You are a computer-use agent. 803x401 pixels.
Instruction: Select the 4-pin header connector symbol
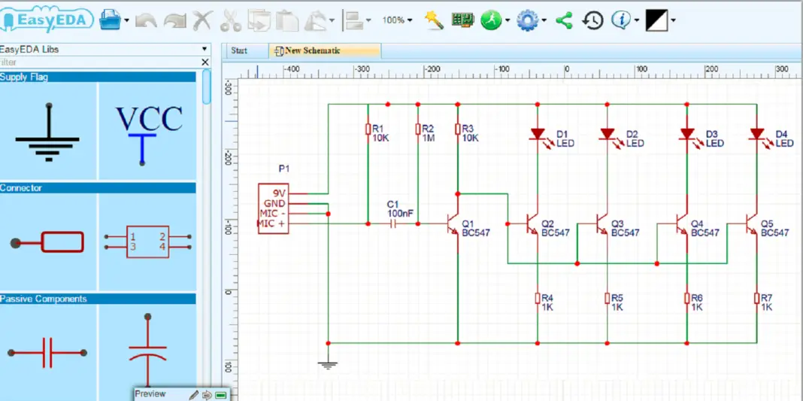148,242
